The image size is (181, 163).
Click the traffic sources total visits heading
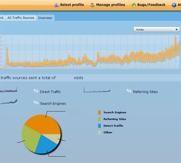click(42, 78)
